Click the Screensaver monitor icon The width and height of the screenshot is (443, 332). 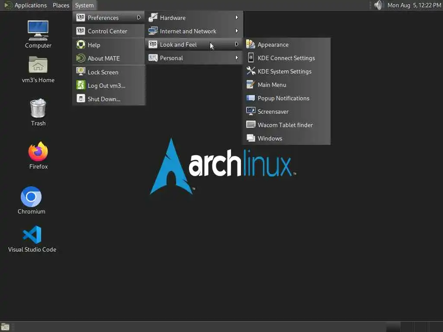point(250,111)
